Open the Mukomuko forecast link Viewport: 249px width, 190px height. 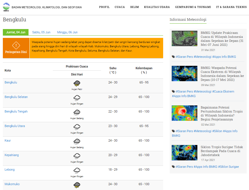click(12, 184)
